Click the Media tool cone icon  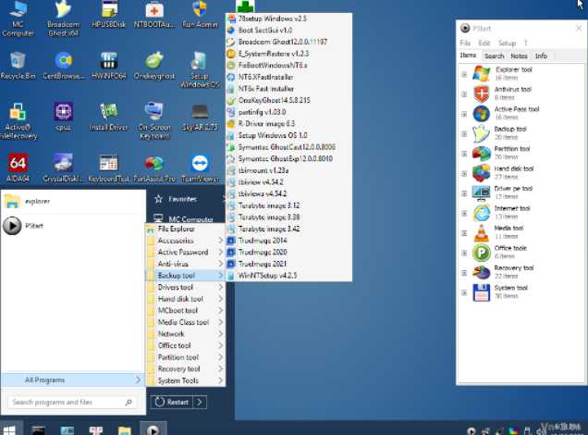click(x=481, y=232)
